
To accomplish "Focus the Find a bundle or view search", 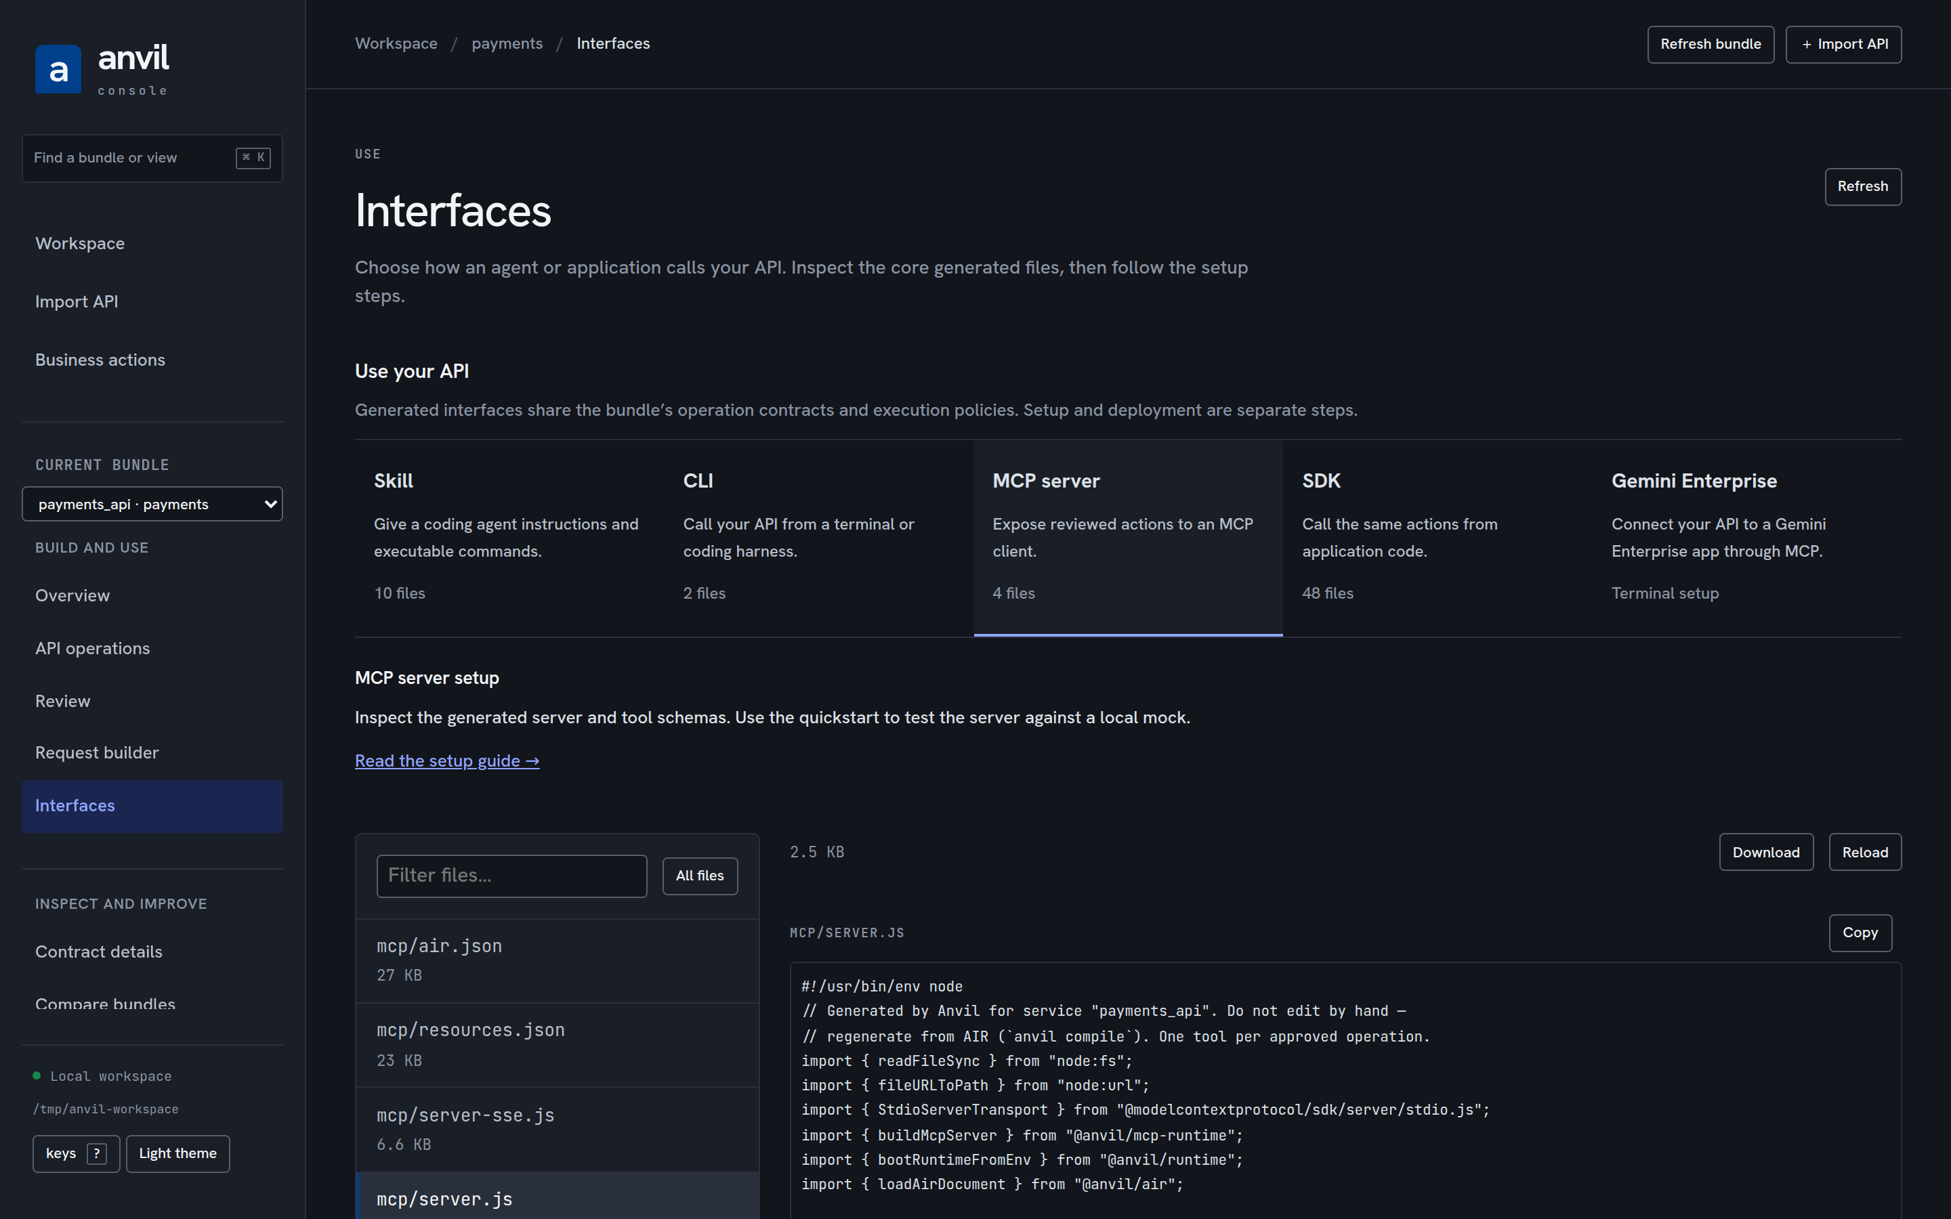I will [152, 158].
